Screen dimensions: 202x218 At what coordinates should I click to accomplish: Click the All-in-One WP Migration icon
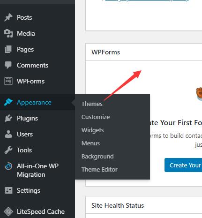[x=8, y=166]
